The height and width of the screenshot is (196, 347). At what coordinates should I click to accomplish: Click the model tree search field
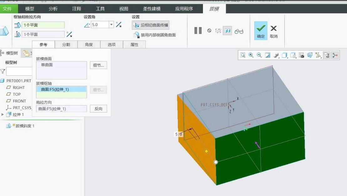point(19,72)
